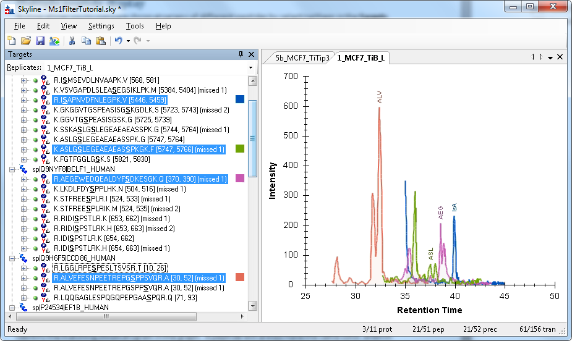Click the Import Results toolbar icon

(x=54, y=41)
